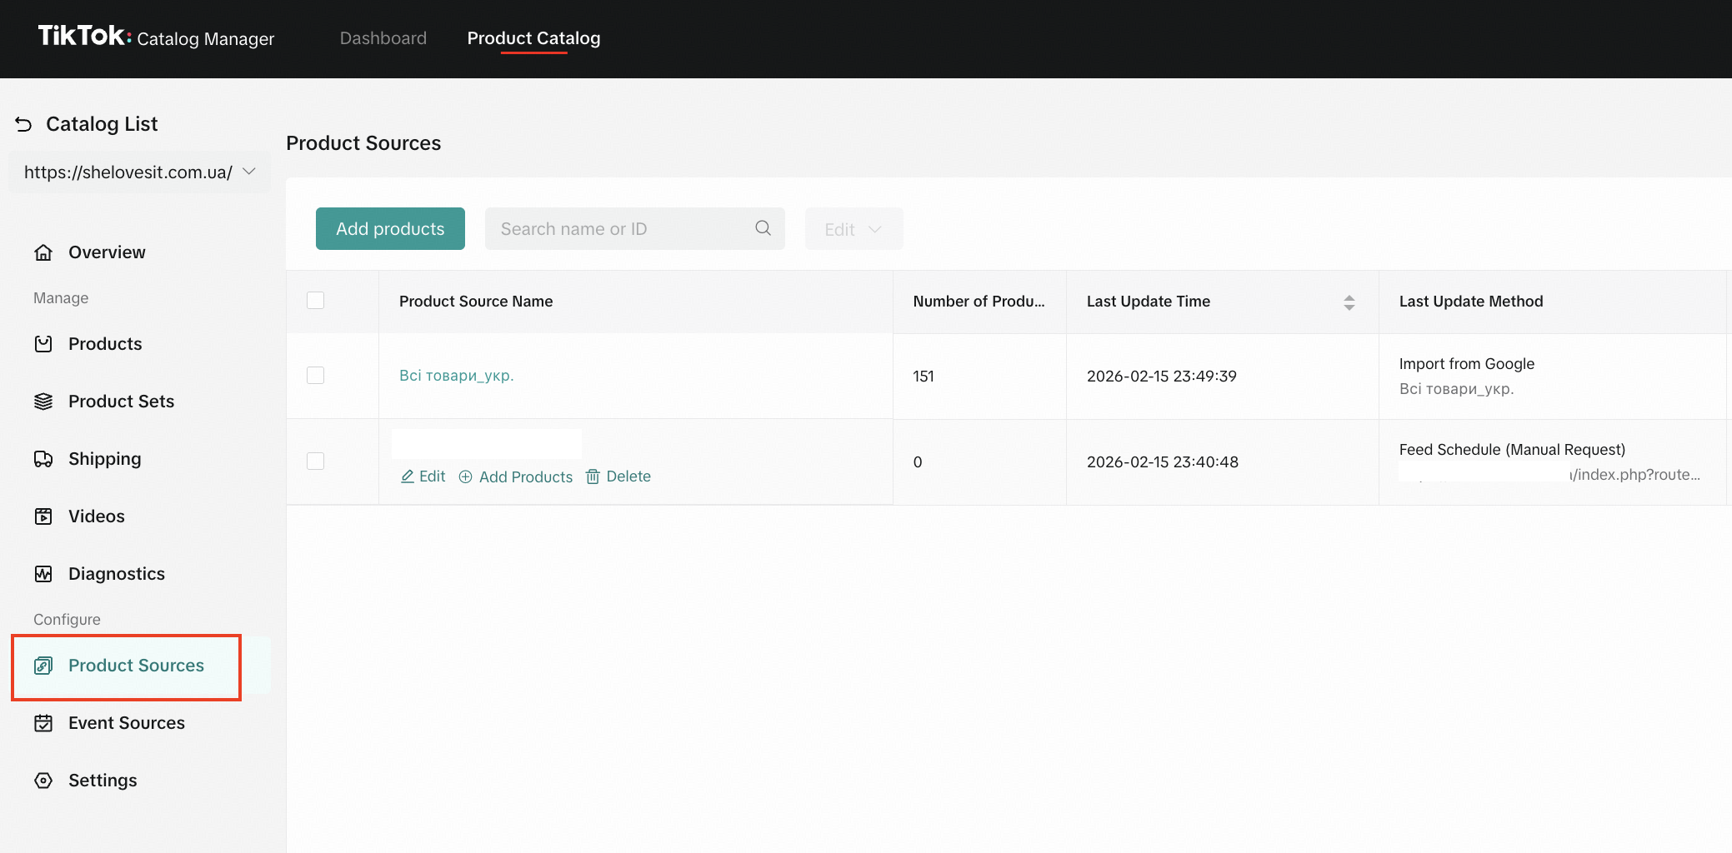Click the Products bag icon in sidebar
The height and width of the screenshot is (853, 1732).
[43, 344]
